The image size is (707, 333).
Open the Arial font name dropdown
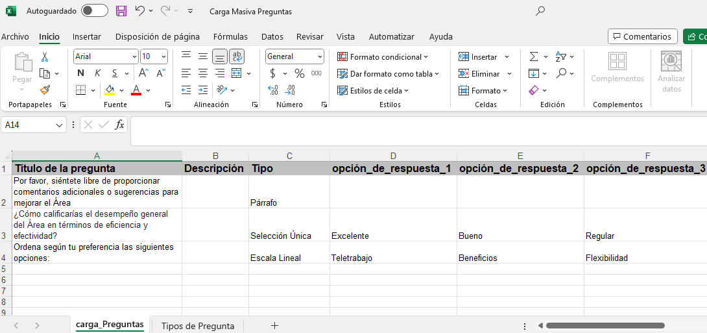click(x=134, y=56)
